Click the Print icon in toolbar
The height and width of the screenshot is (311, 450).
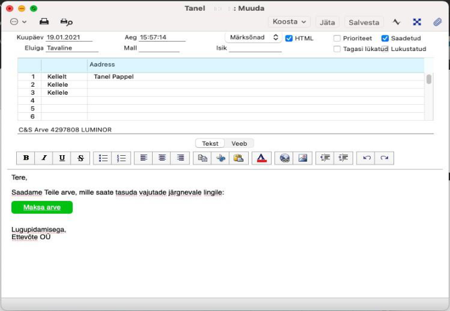(x=44, y=21)
